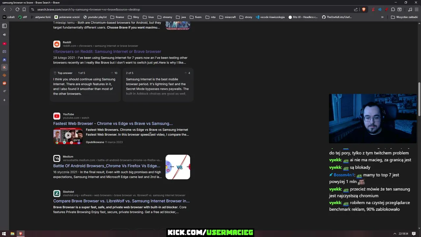Click the taskbar clock showing 22:18:34

(403, 234)
